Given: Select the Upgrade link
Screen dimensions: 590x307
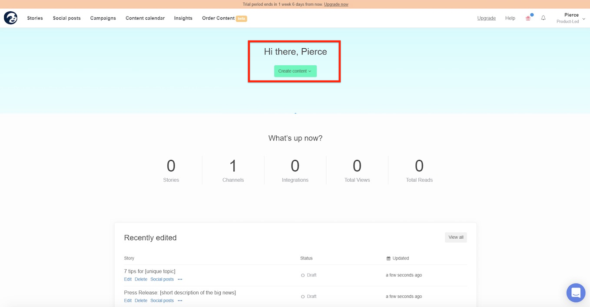Looking at the screenshot, I should tap(486, 18).
